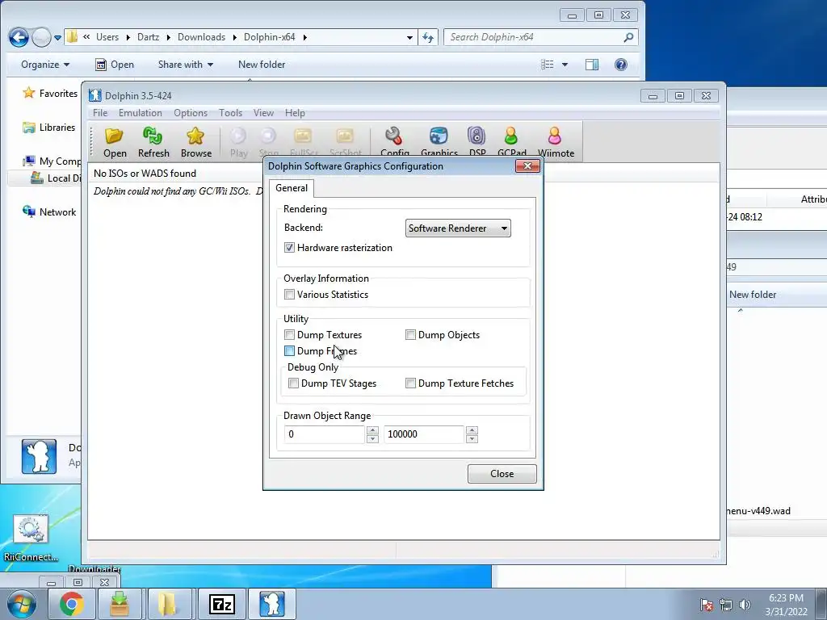This screenshot has height=620, width=827.
Task: Click the downloader icon in the taskbar
Action: 120,604
